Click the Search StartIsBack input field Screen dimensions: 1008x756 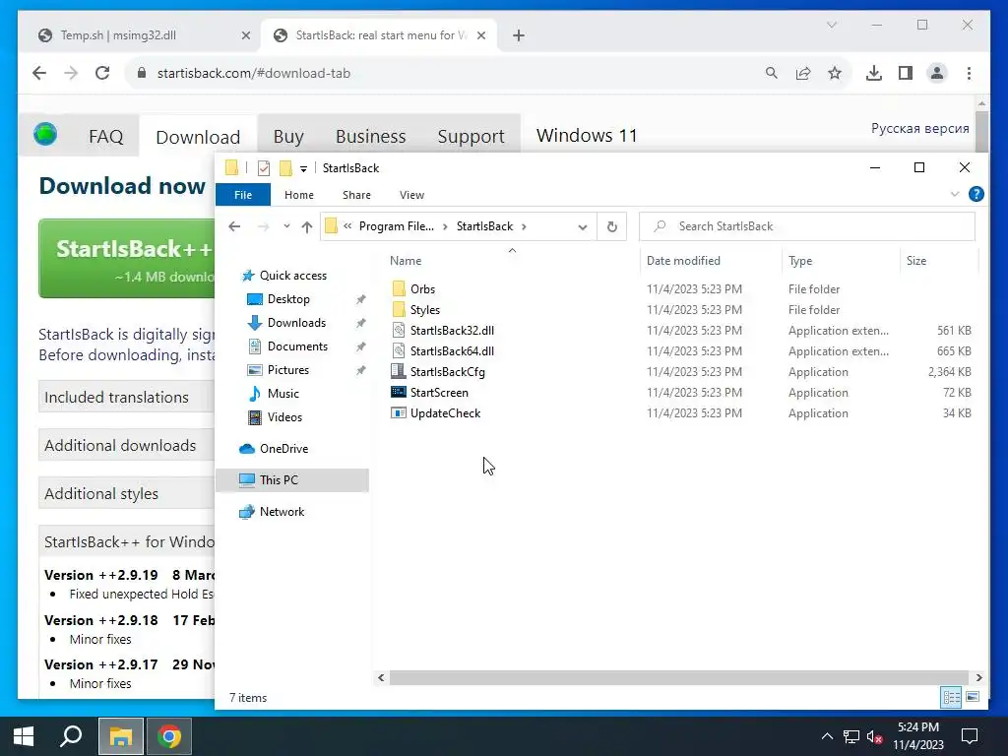point(807,226)
